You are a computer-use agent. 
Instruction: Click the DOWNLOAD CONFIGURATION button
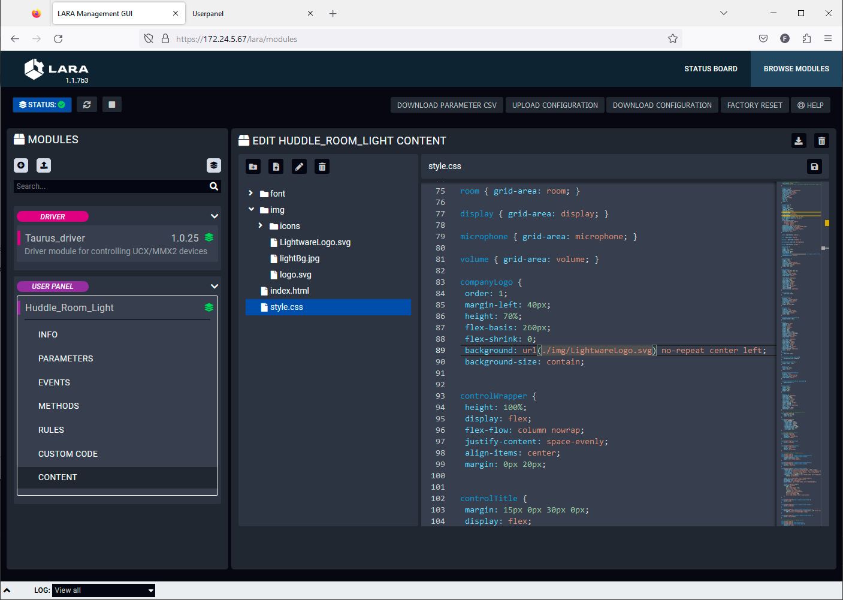click(x=662, y=105)
